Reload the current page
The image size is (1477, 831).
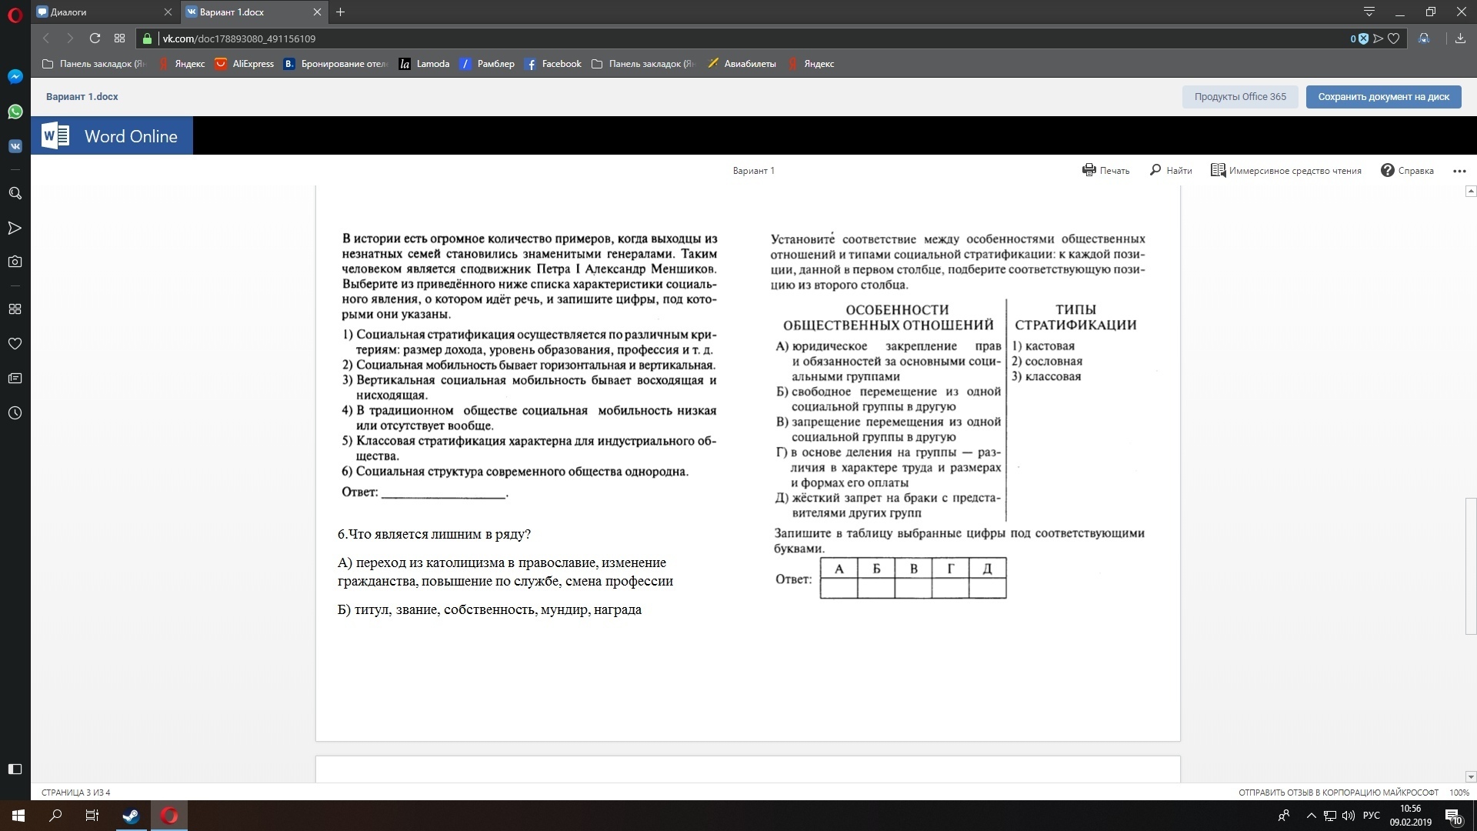(95, 38)
